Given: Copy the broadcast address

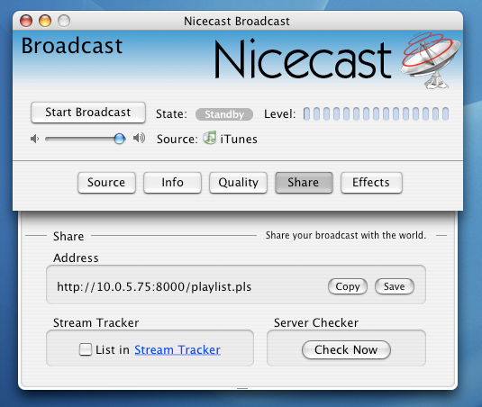Looking at the screenshot, I should click(348, 286).
